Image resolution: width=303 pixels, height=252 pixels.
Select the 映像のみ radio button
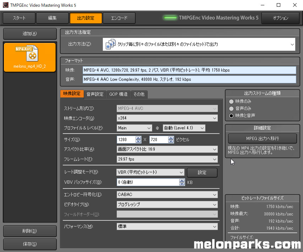(x=231, y=102)
